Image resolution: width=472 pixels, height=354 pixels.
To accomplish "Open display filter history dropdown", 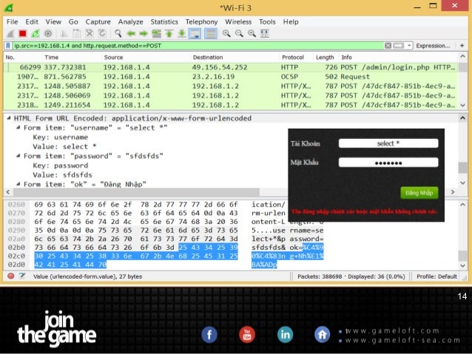I will click(x=409, y=46).
